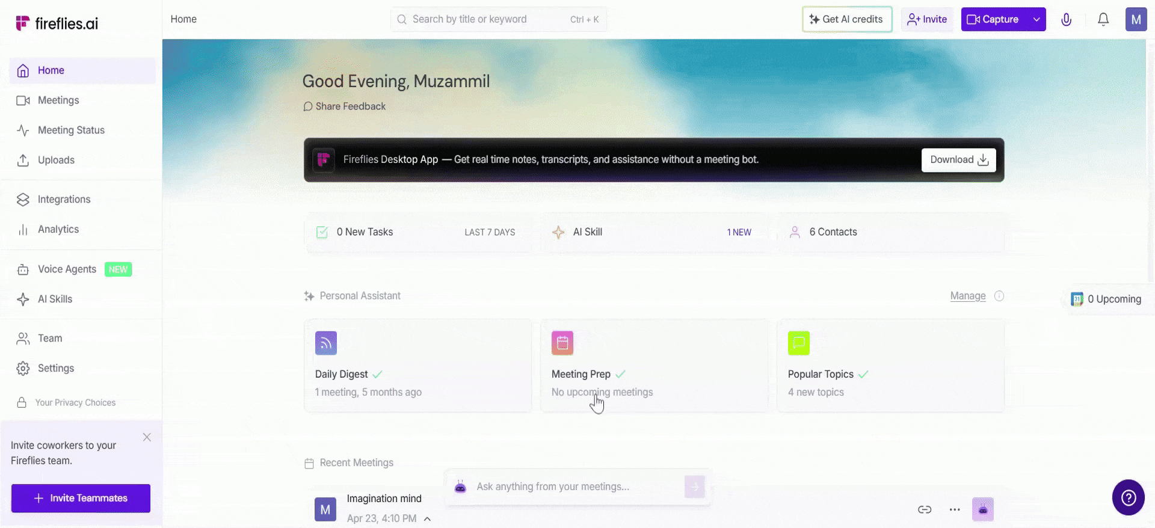Click the Meeting Prep calendar icon
Image resolution: width=1155 pixels, height=528 pixels.
point(562,343)
